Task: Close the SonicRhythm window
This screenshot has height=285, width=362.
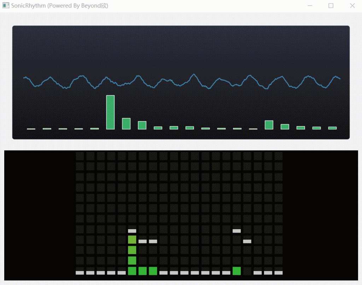Action: [352, 6]
